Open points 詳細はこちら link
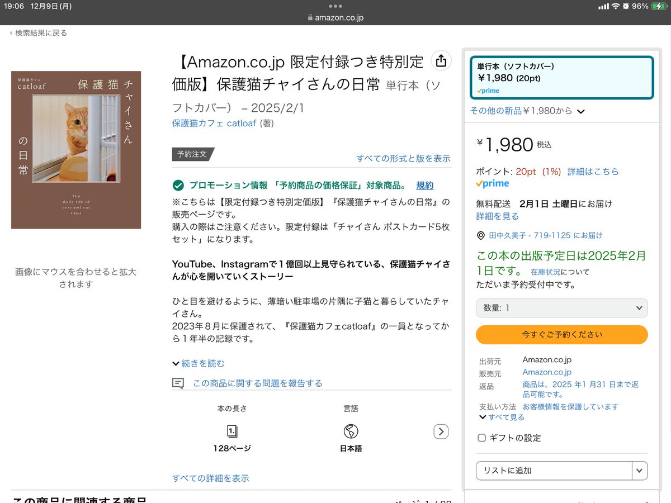The image size is (671, 503). point(593,172)
